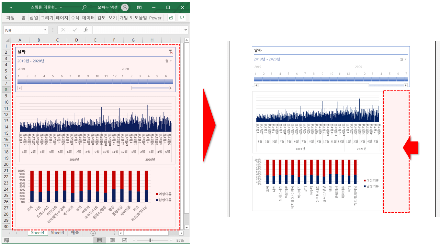Select Normal view in status bar
The height and width of the screenshot is (246, 441).
(x=99, y=240)
